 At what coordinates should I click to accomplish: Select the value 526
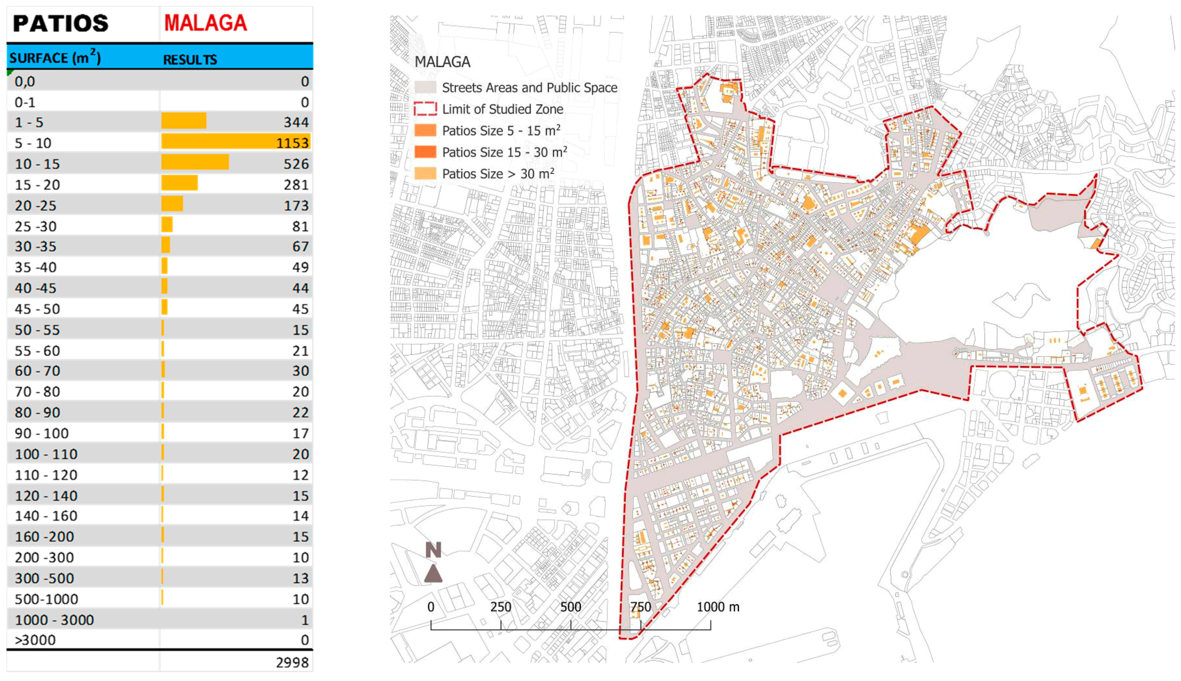[296, 164]
